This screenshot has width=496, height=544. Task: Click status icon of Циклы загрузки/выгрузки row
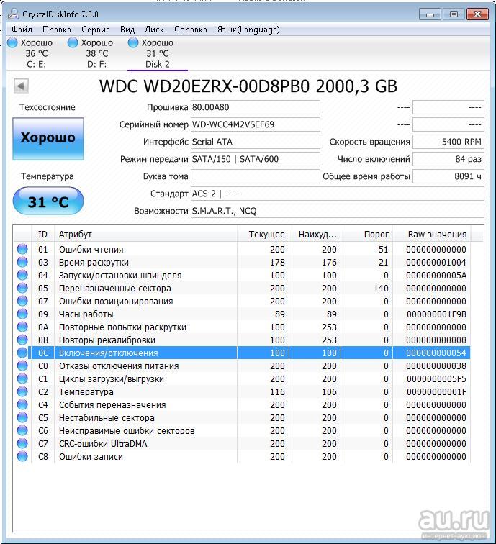tap(22, 378)
